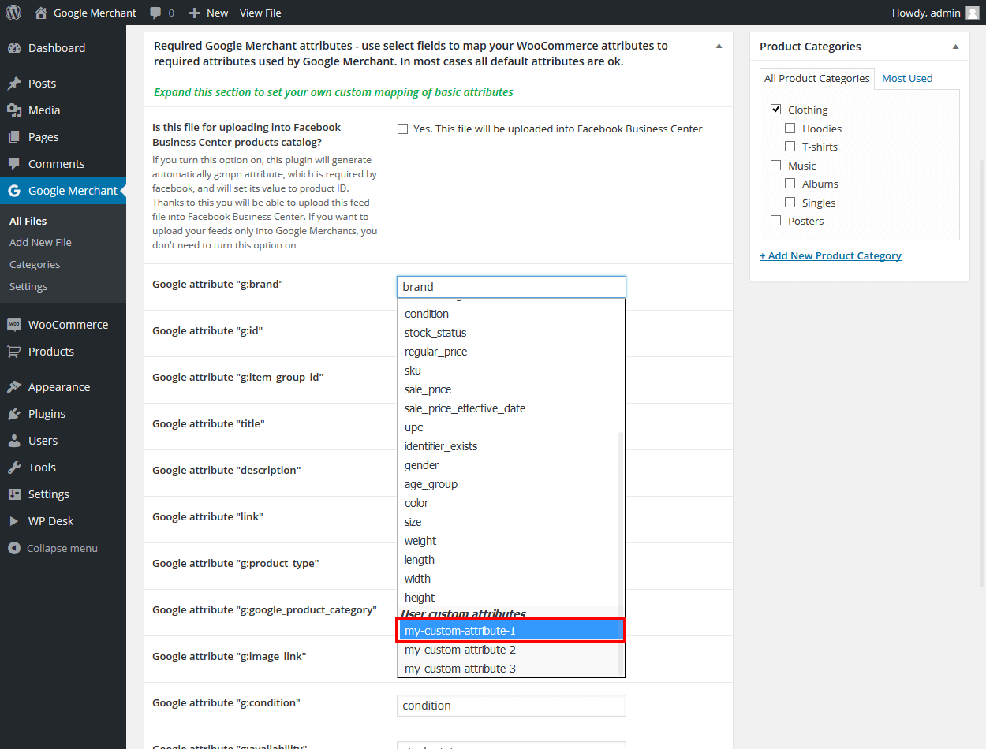
Task: Click the Users person icon
Action: pyautogui.click(x=14, y=441)
